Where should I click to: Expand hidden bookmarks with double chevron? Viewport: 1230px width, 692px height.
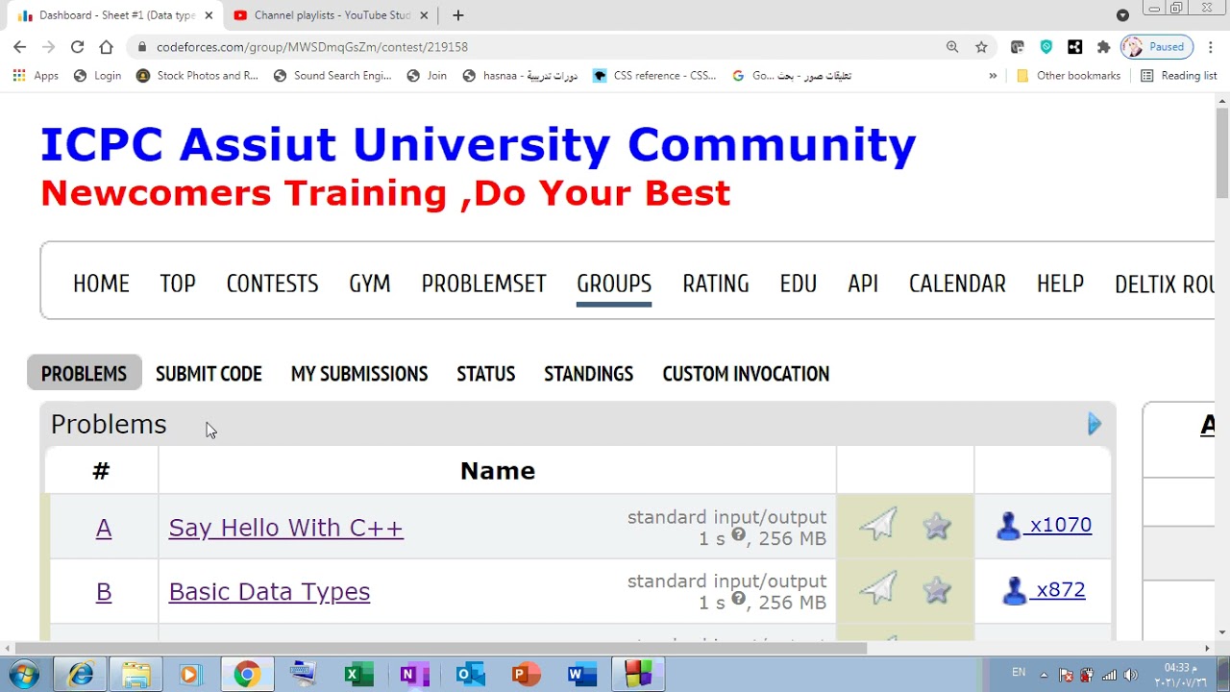pos(993,76)
